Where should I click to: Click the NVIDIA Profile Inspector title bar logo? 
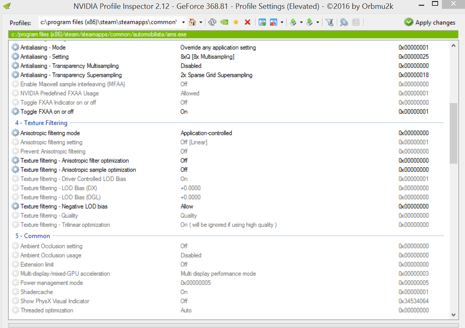[7, 6]
